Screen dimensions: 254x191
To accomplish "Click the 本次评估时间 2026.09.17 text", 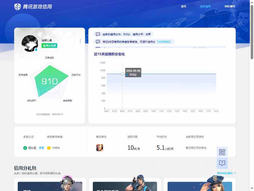I will (50, 114).
